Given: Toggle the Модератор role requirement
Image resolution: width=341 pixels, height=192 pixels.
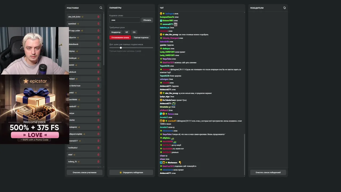Looking at the screenshot, I should 116,32.
